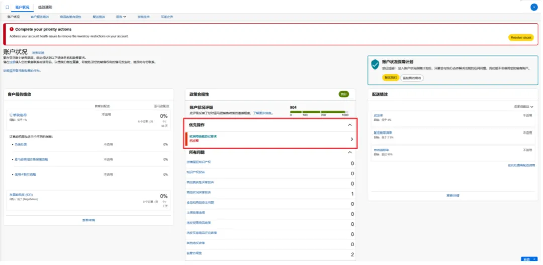The height and width of the screenshot is (265, 543).
Task: Open the 食品和商品安全问题 issue link
Action: point(200,202)
